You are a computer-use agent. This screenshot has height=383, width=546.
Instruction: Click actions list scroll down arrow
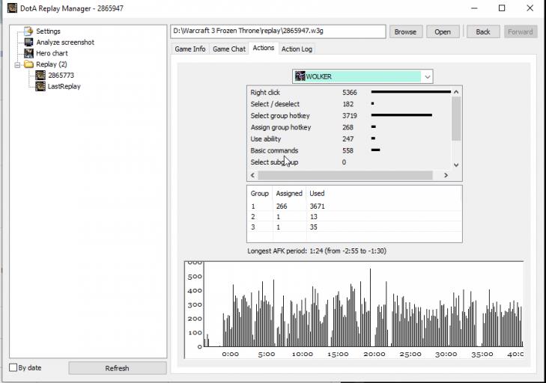(x=456, y=165)
